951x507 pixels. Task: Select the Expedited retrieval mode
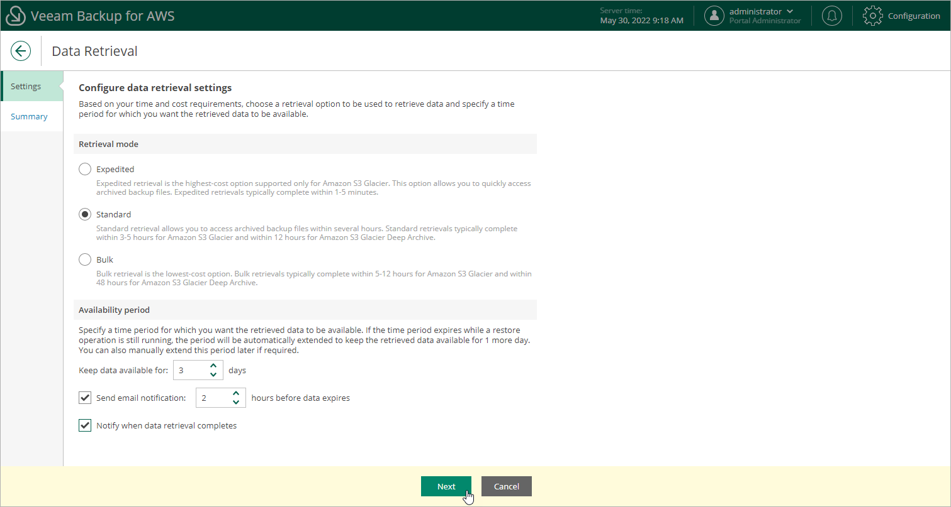[85, 169]
